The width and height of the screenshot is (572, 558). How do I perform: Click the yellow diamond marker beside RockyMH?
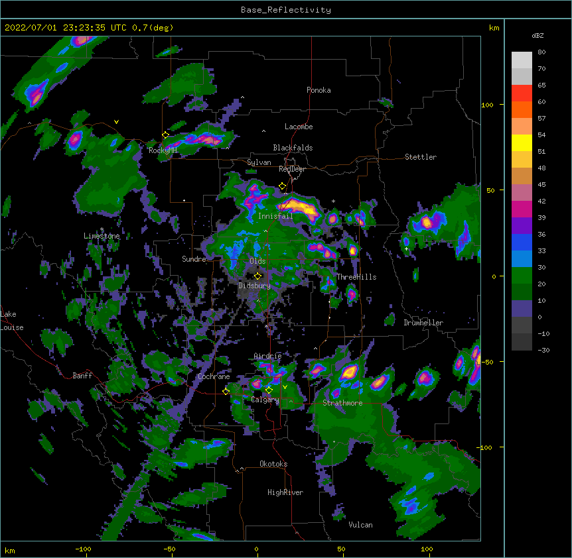(166, 135)
